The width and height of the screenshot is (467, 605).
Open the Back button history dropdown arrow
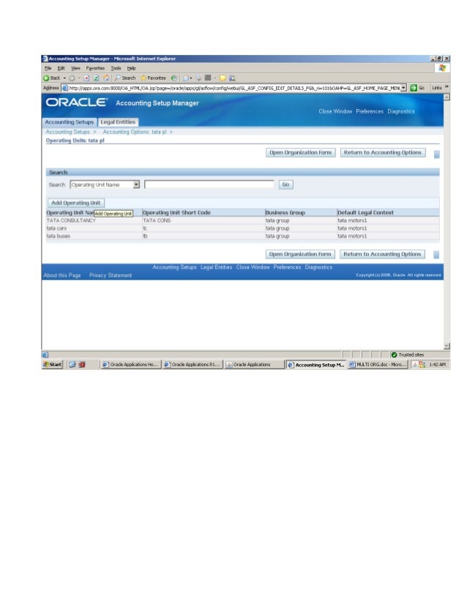pyautogui.click(x=64, y=78)
